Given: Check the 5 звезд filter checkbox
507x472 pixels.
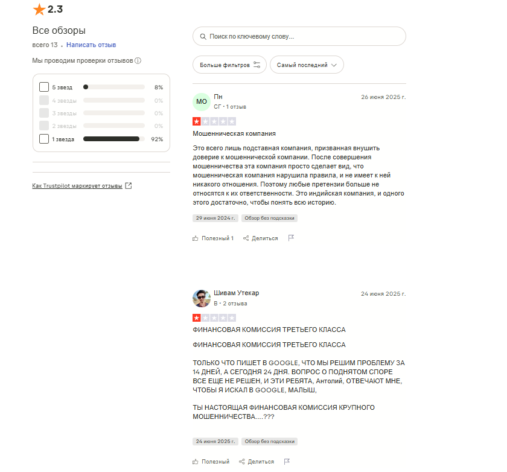Looking at the screenshot, I should (44, 87).
